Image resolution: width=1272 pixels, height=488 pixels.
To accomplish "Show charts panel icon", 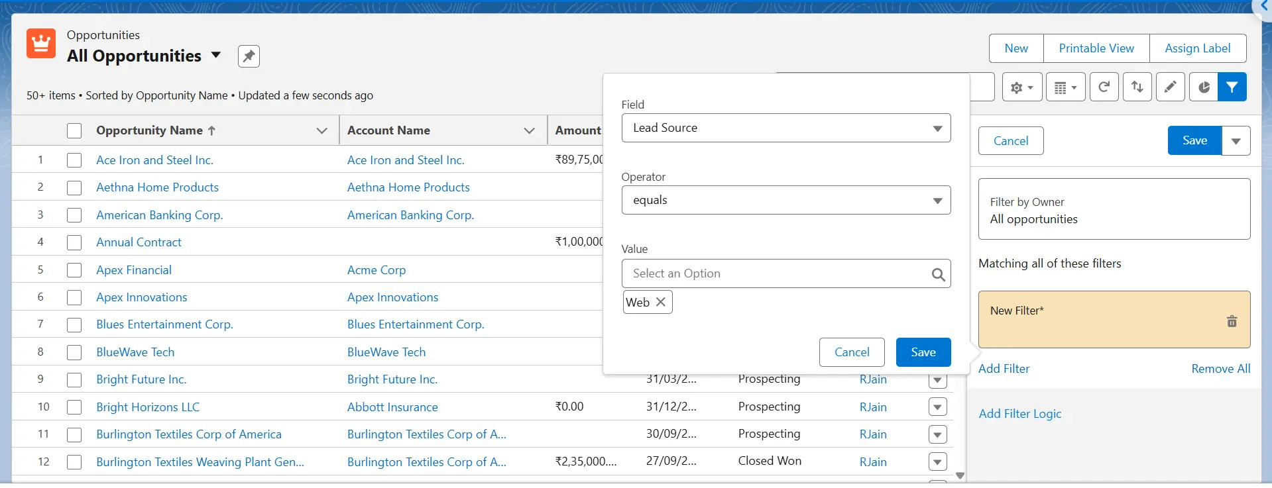I will (1204, 87).
